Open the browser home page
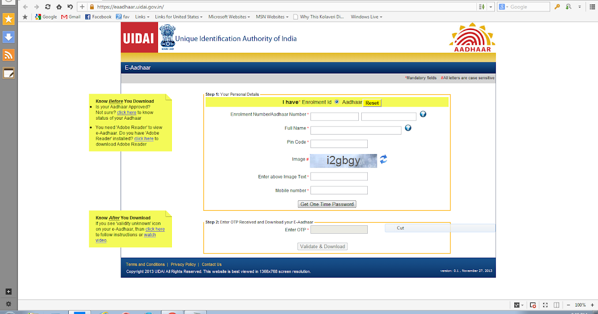Viewport: 598px width, 314px height. click(59, 7)
